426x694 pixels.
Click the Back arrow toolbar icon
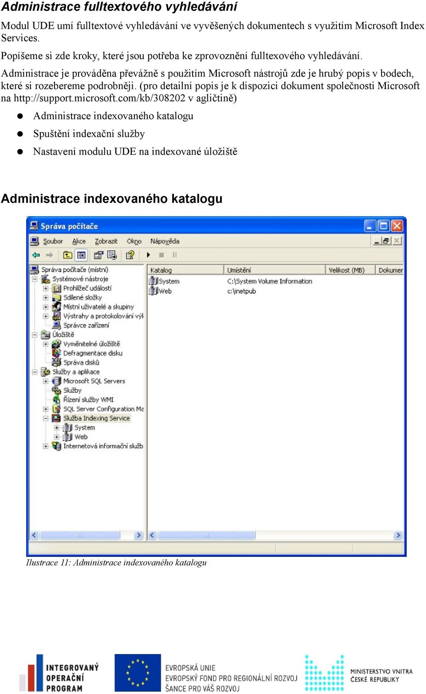coord(36,255)
